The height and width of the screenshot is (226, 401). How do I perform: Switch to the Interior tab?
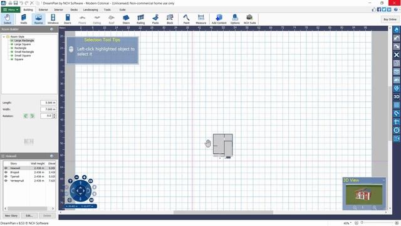(x=58, y=10)
